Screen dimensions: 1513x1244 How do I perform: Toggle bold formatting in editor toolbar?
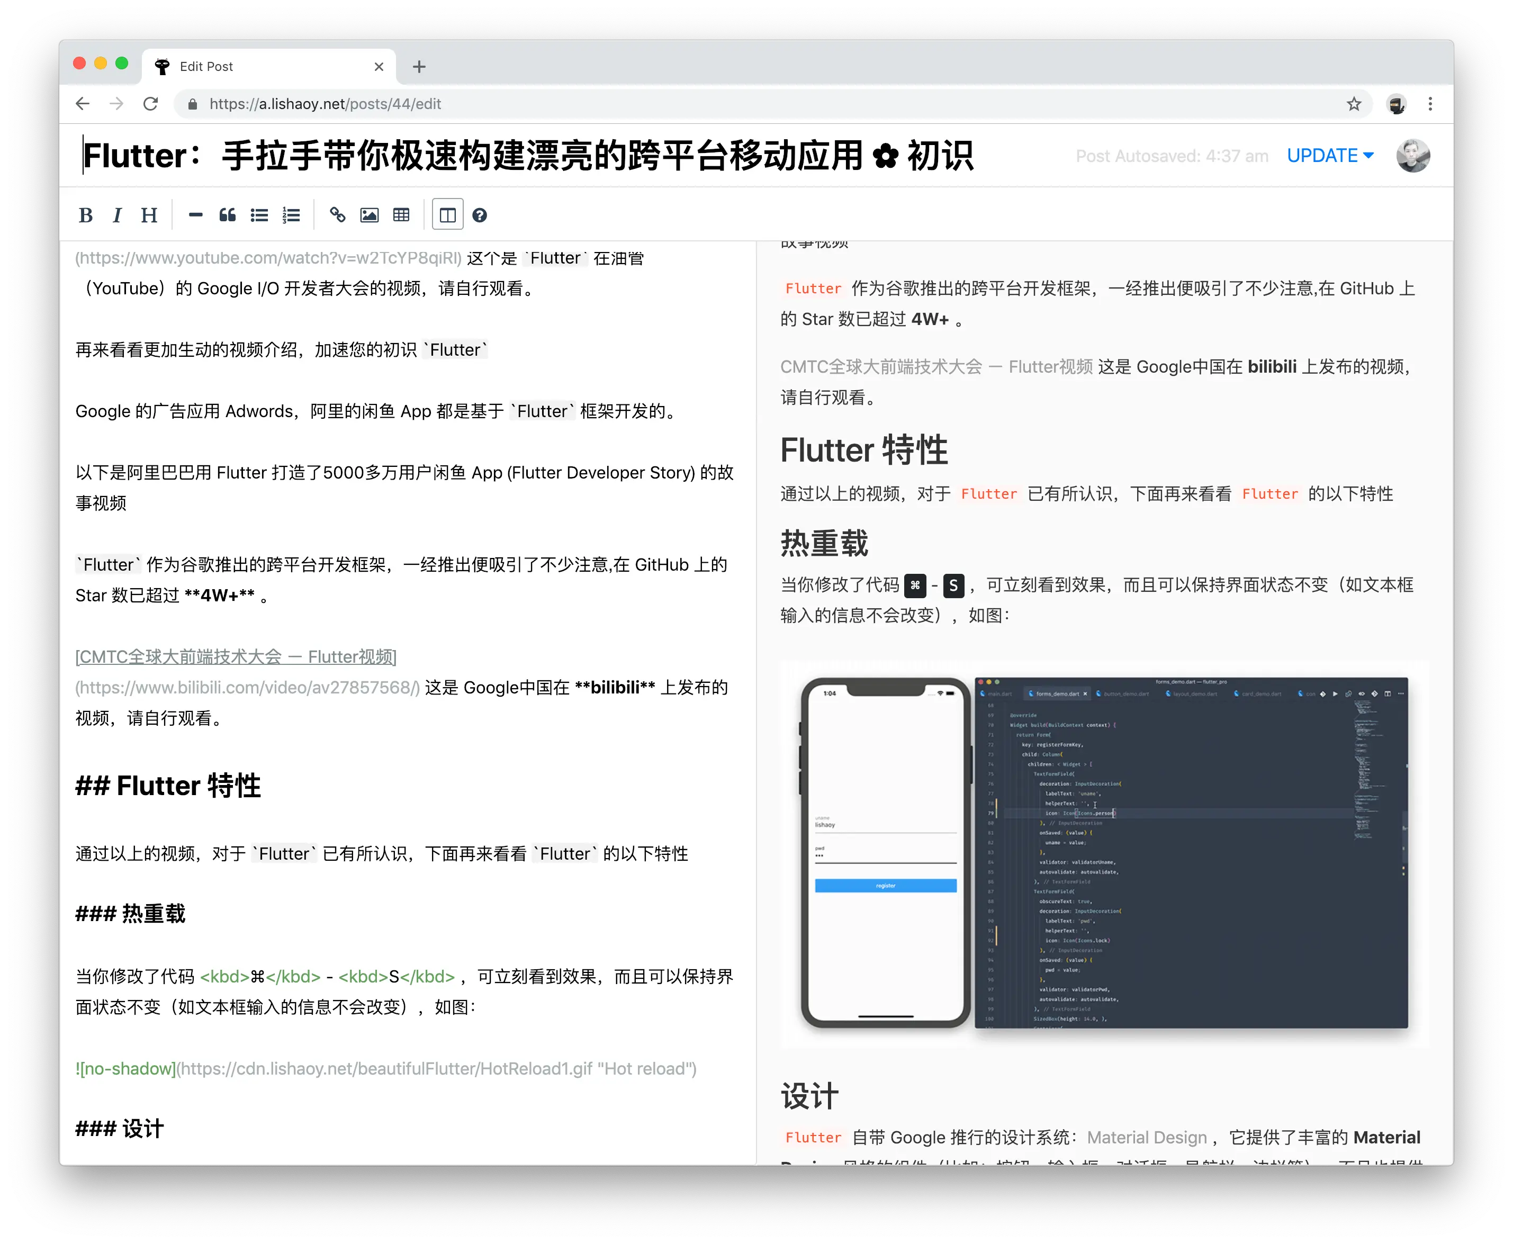point(86,215)
